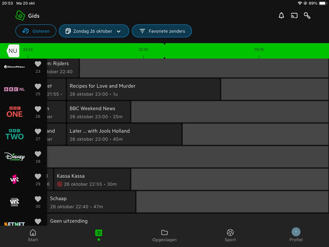Tap the cast to TV icon

click(294, 16)
